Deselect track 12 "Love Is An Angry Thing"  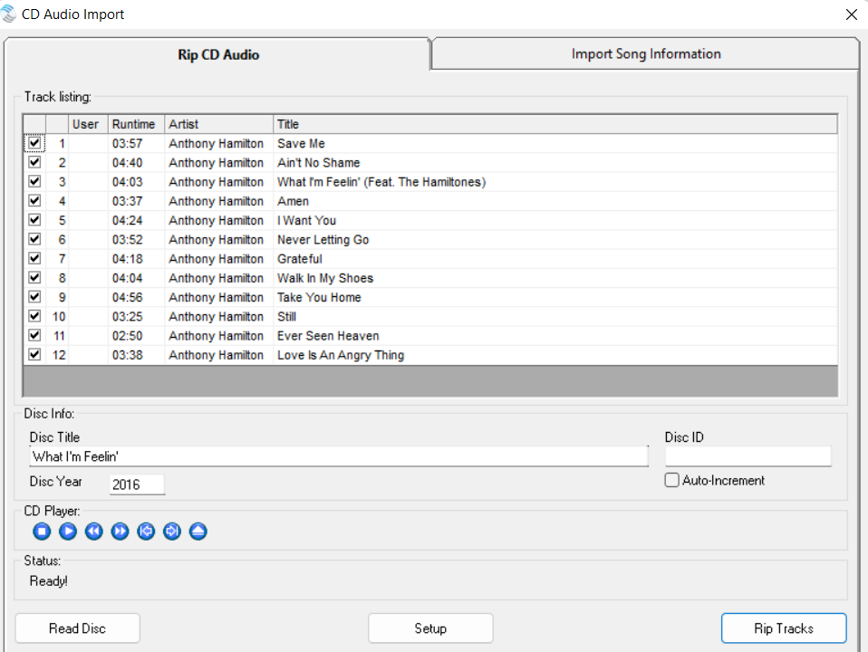(34, 355)
